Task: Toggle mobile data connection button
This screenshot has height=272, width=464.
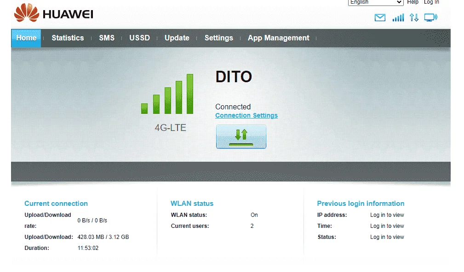Action: (x=241, y=136)
